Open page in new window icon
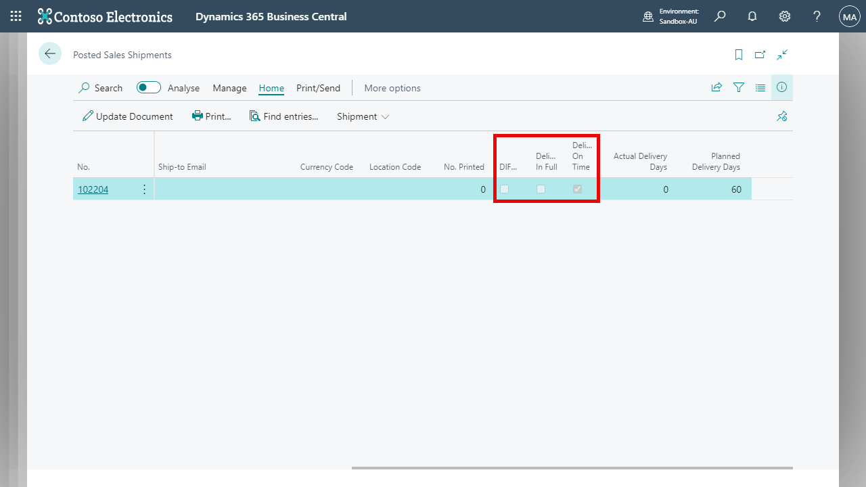This screenshot has height=487, width=866. pos(760,55)
